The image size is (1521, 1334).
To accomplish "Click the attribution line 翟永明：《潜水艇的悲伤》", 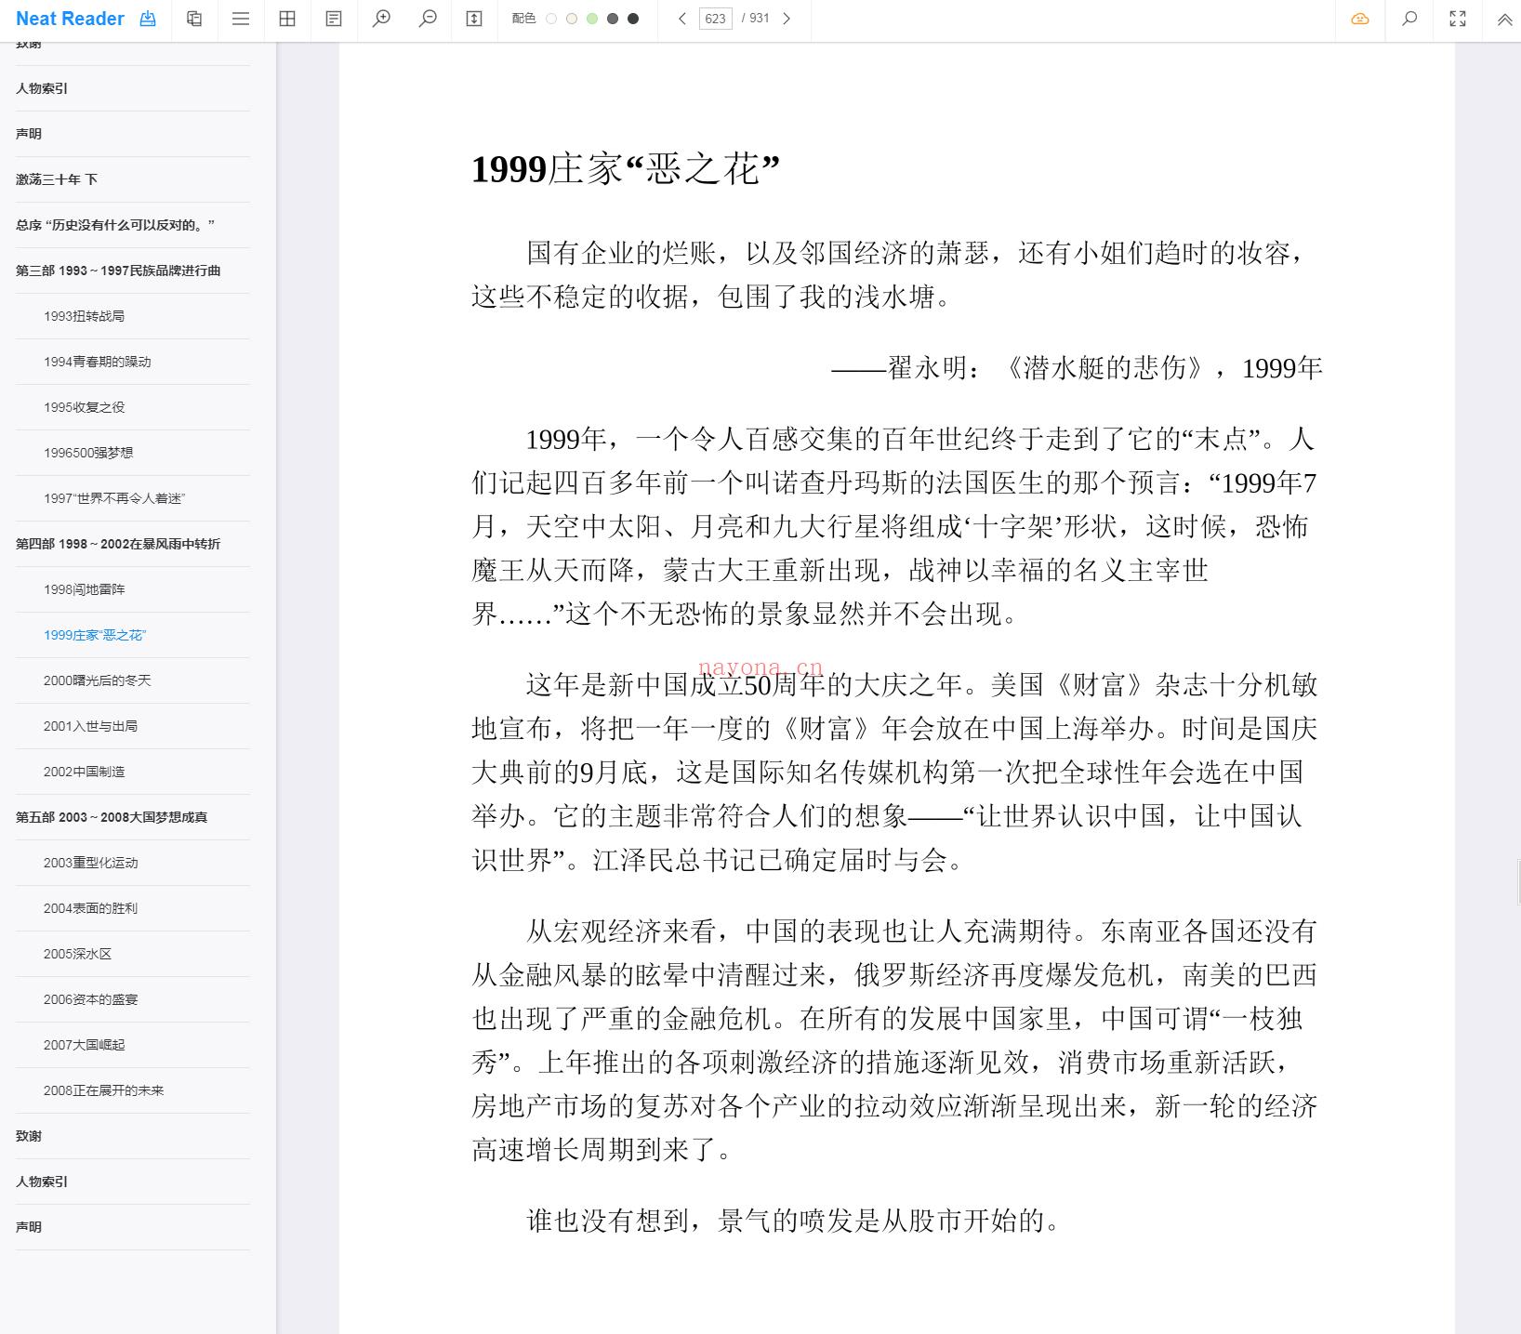I will tap(1077, 368).
